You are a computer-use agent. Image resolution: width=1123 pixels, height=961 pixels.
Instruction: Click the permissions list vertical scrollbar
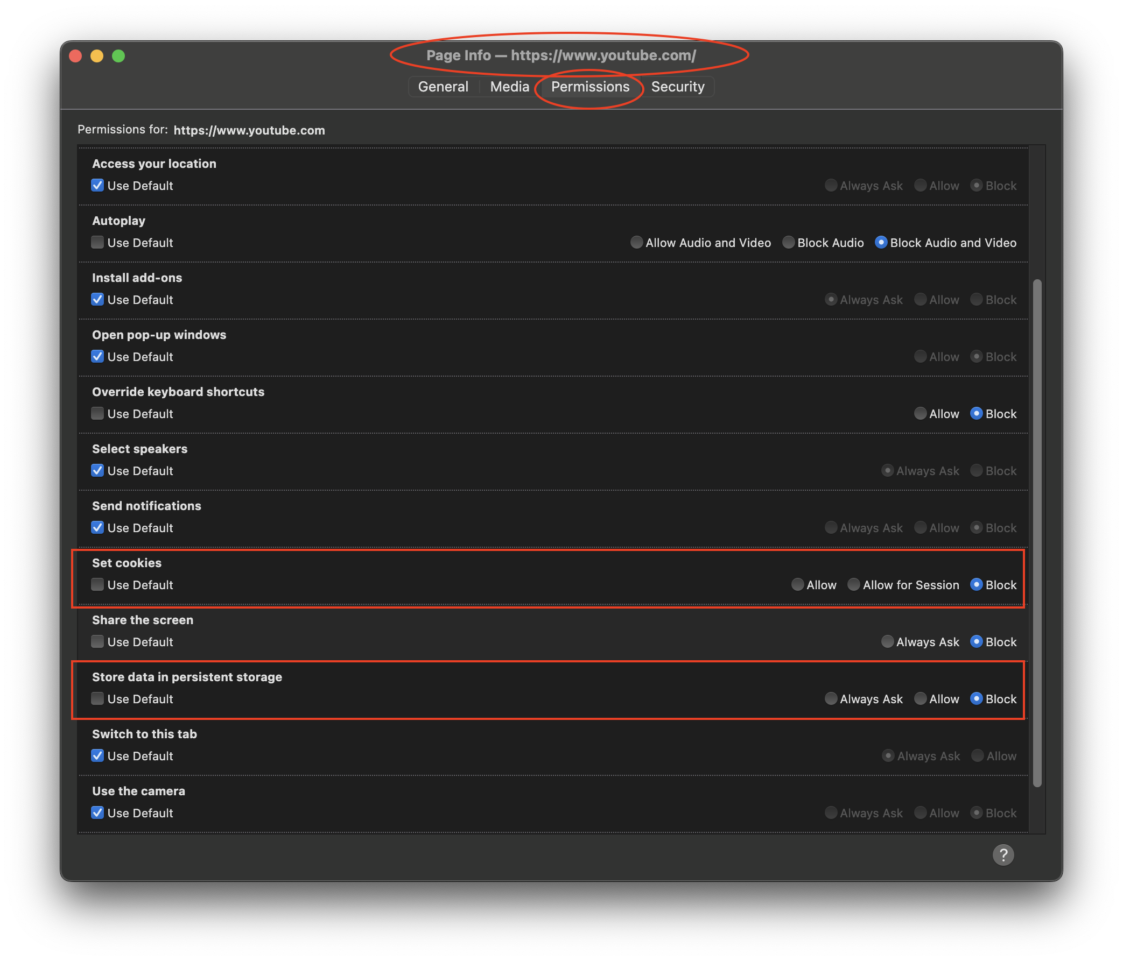pyautogui.click(x=1037, y=533)
